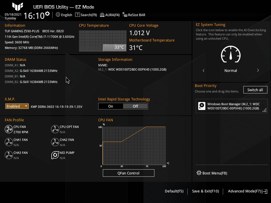
Task: Click the AIO PUMP icon
Action: click(x=55, y=155)
